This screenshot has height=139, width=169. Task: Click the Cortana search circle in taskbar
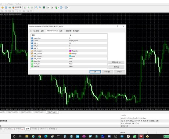(14, 136)
